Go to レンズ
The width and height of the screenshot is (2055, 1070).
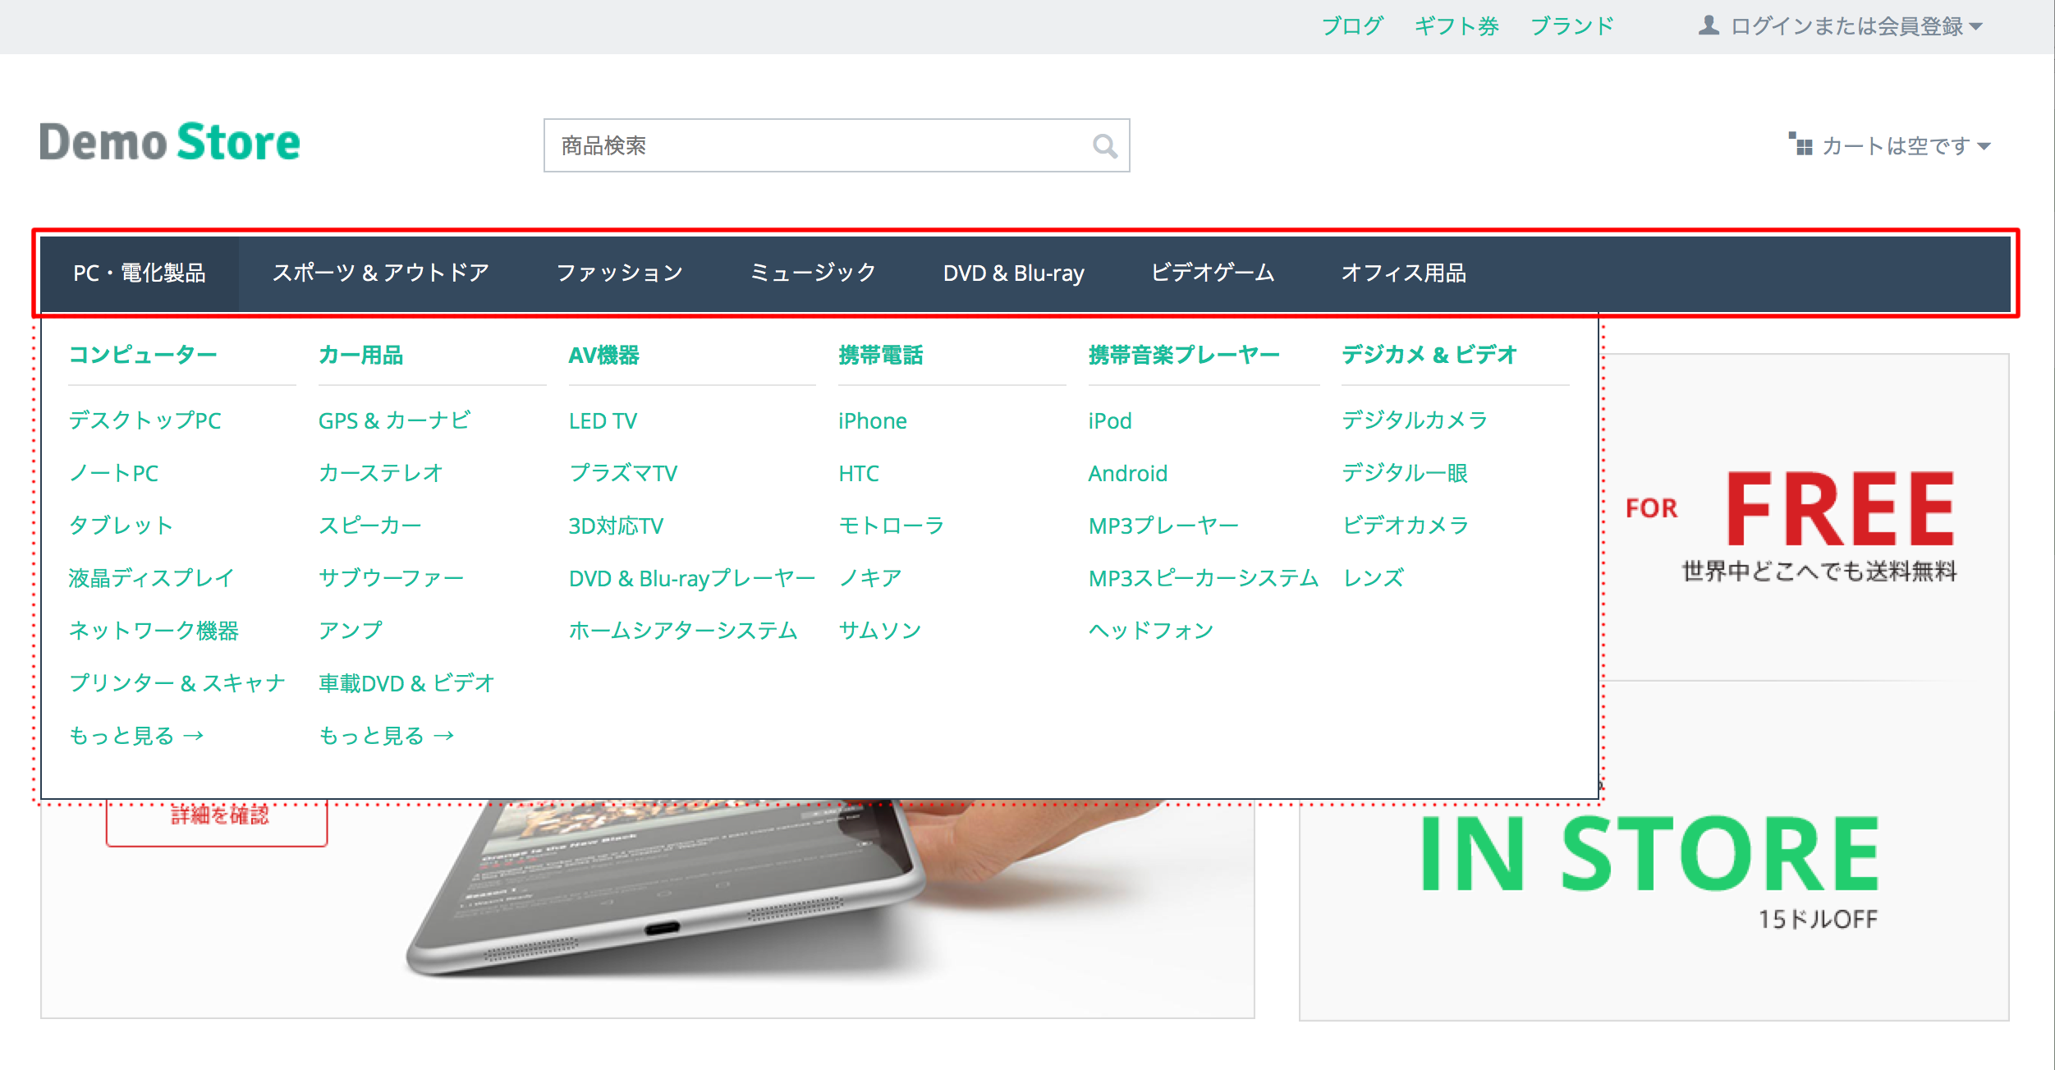click(1374, 579)
